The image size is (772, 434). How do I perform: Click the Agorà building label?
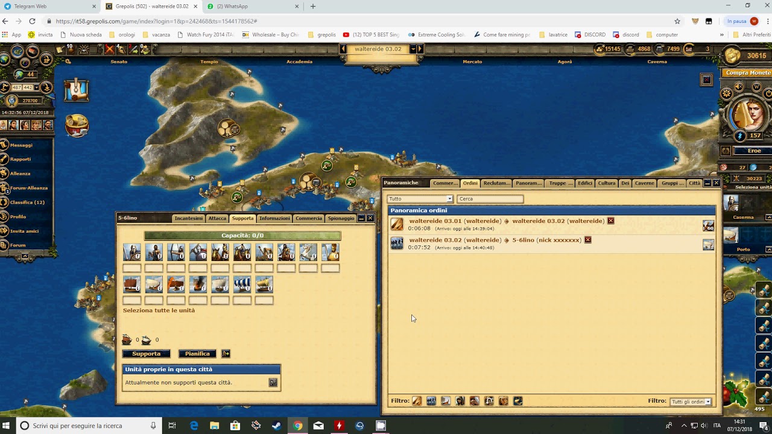[x=565, y=61]
